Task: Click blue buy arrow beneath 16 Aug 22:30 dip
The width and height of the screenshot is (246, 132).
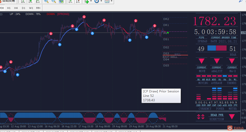Action: [60, 45]
